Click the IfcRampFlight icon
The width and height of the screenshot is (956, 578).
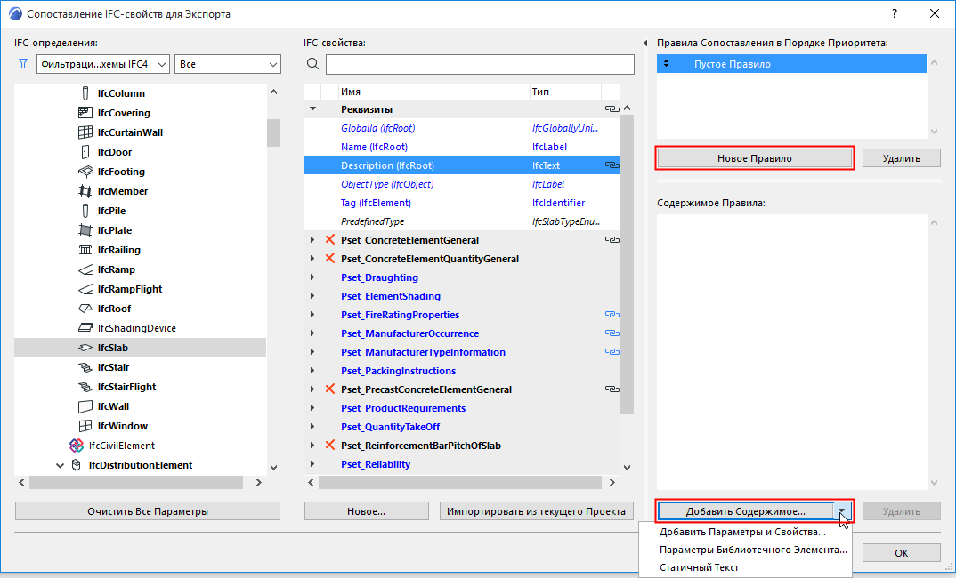[85, 289]
